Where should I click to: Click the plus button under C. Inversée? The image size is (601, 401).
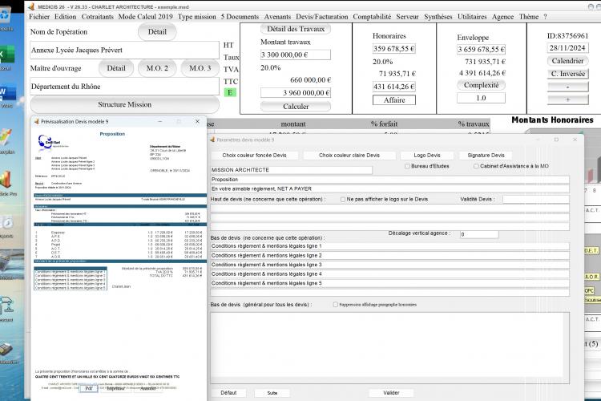click(x=567, y=99)
